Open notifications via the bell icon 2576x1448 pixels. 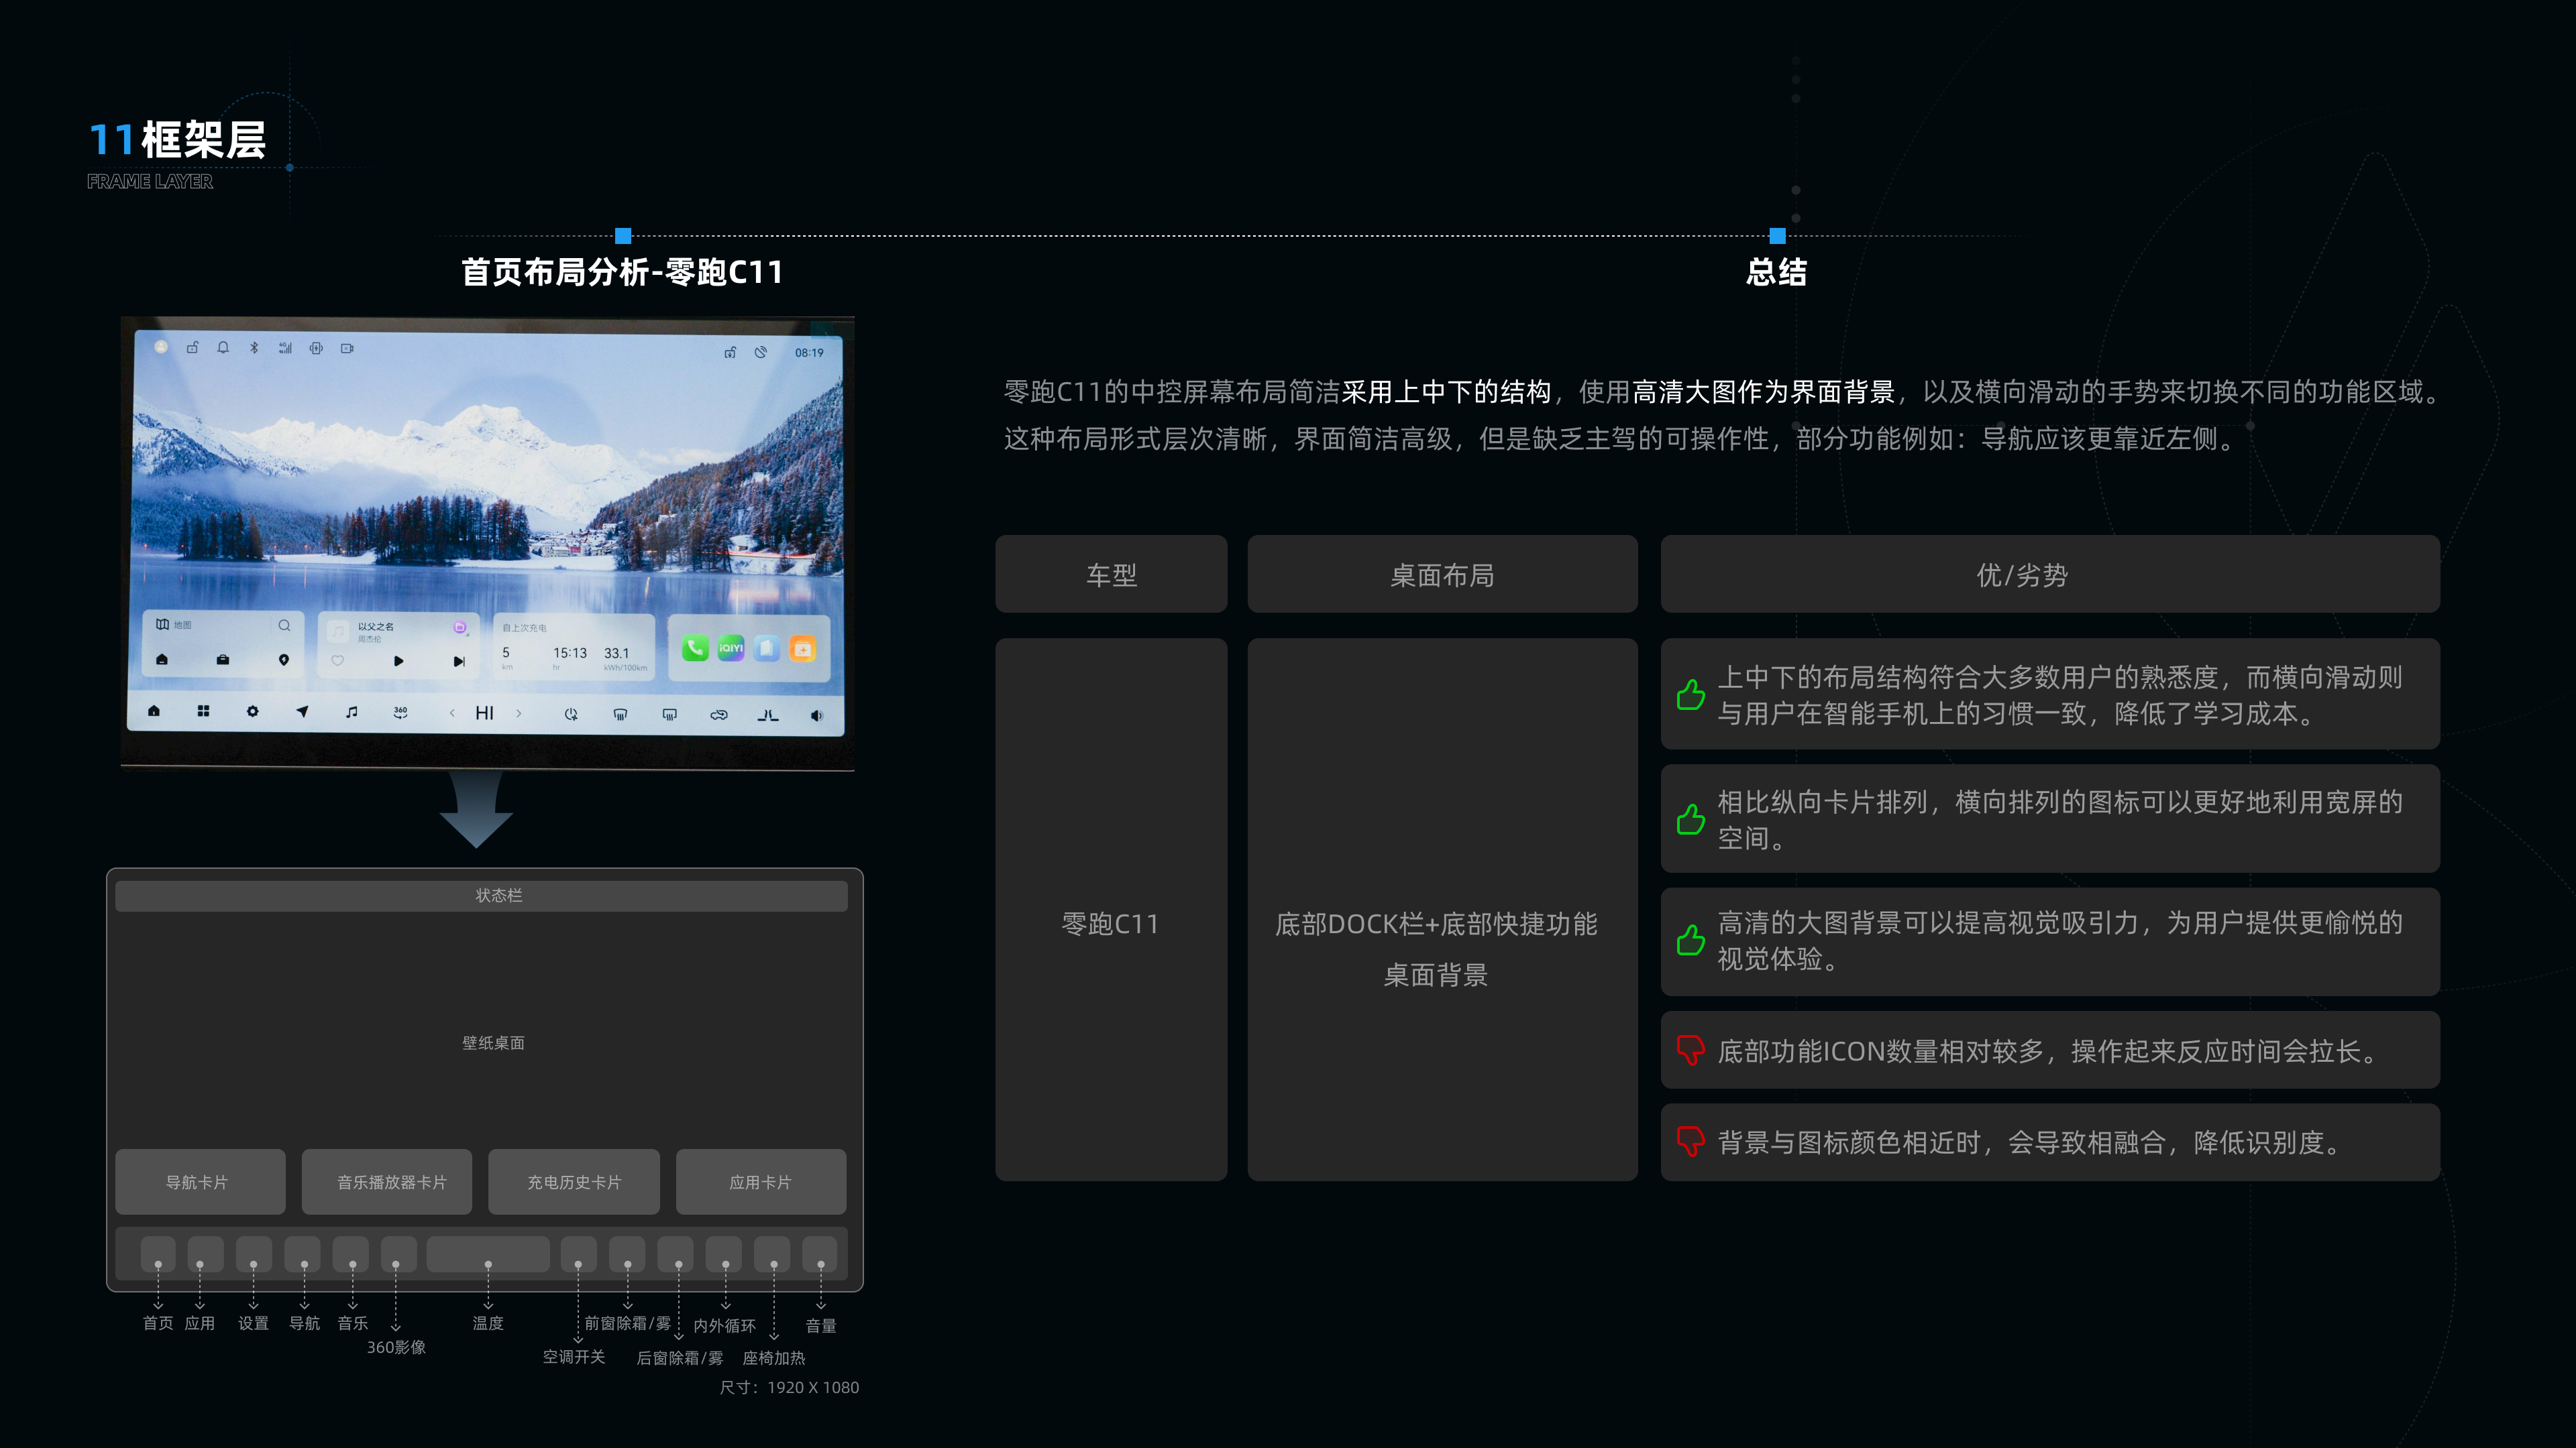223,348
